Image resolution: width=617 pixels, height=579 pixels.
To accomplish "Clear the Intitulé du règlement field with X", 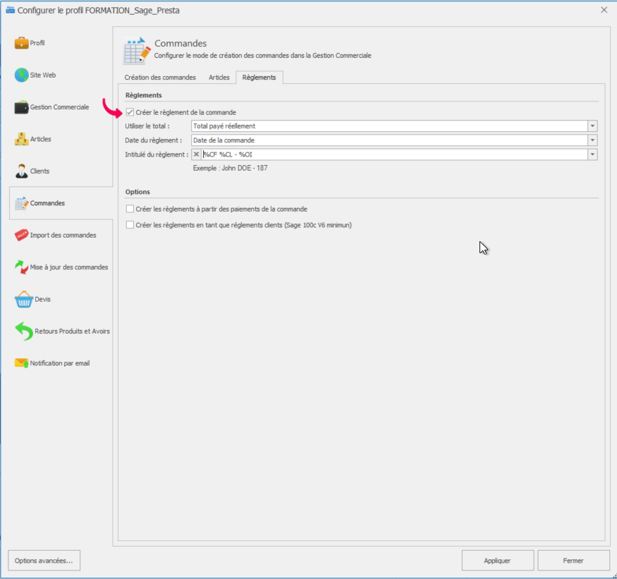I will coord(197,154).
